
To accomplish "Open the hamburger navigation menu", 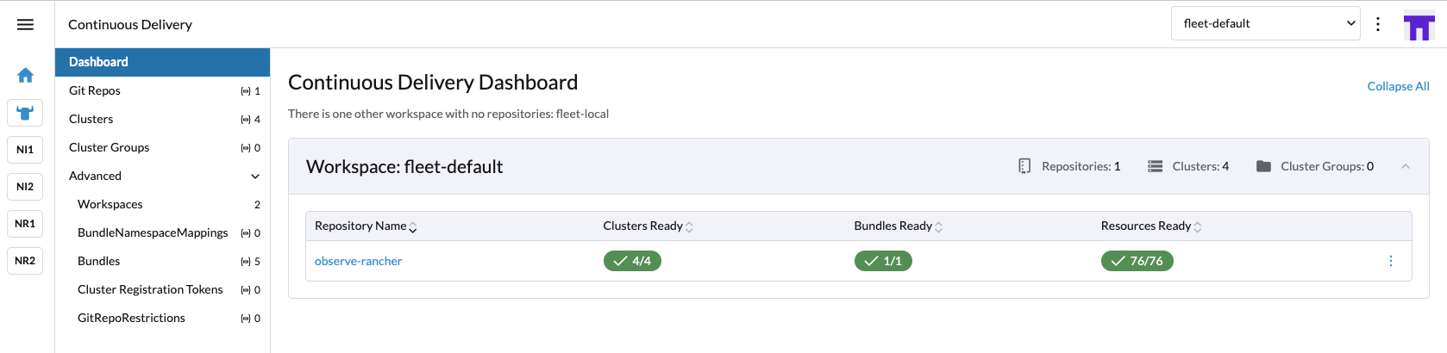I will [x=25, y=24].
